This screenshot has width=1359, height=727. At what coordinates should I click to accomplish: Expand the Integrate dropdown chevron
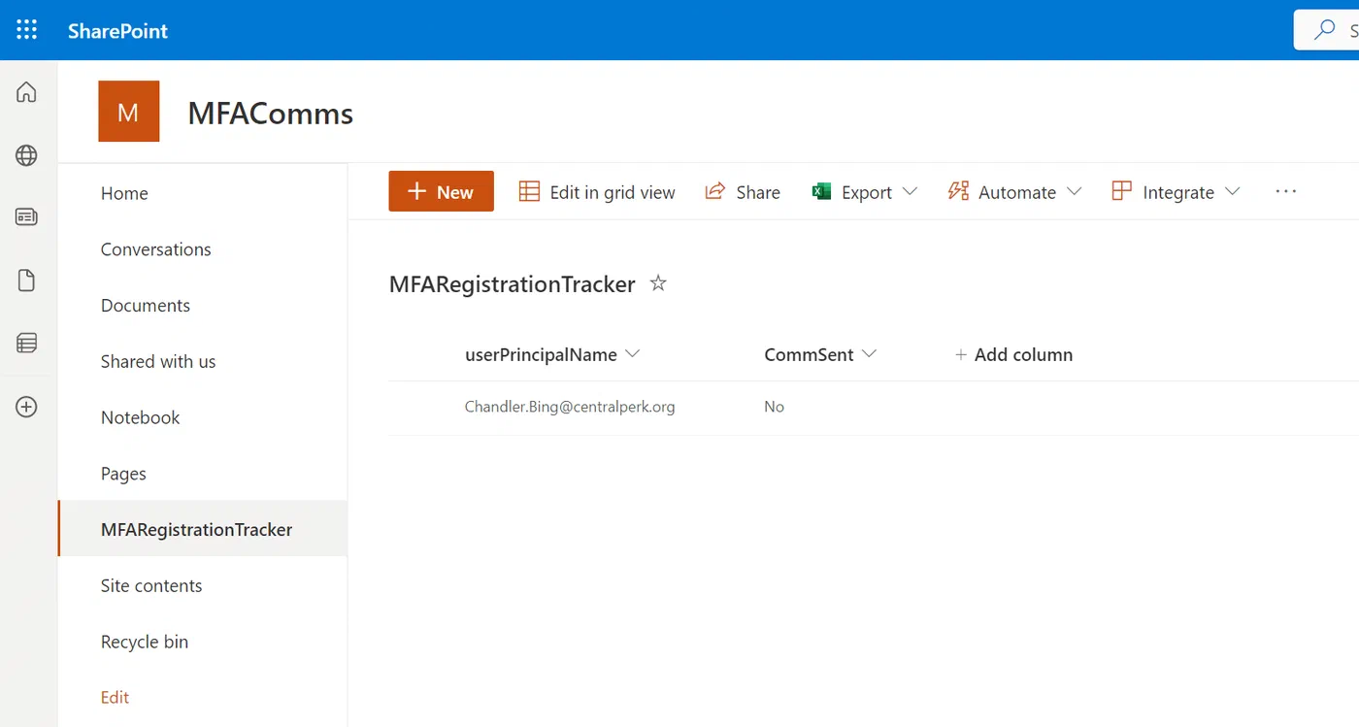[1233, 191]
